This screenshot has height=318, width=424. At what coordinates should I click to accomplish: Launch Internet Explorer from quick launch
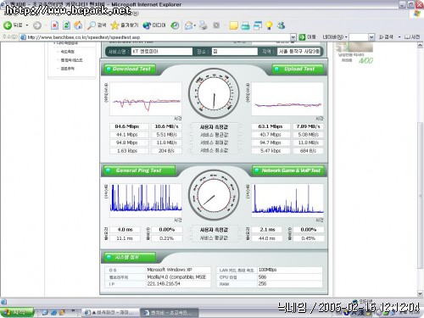pyautogui.click(x=53, y=312)
